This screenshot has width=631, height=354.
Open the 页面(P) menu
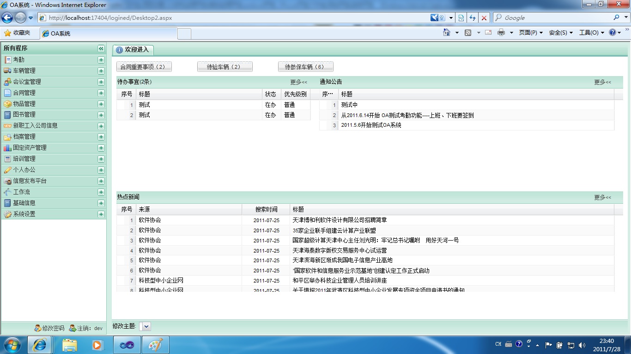(531, 33)
